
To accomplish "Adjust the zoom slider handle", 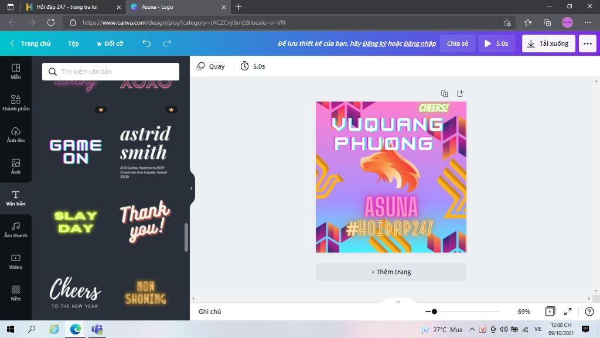I will (x=434, y=312).
